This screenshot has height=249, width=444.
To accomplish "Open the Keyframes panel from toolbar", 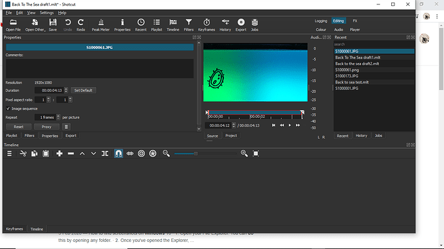I will 207,24.
